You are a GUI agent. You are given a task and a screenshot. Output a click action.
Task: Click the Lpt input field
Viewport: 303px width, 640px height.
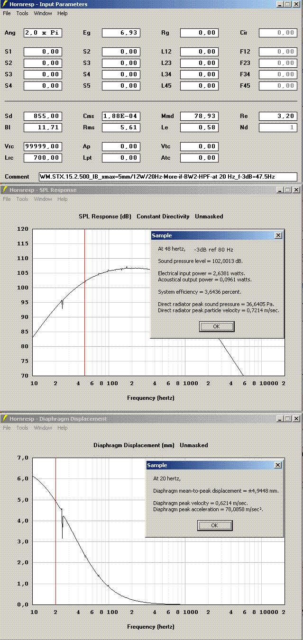pos(121,158)
